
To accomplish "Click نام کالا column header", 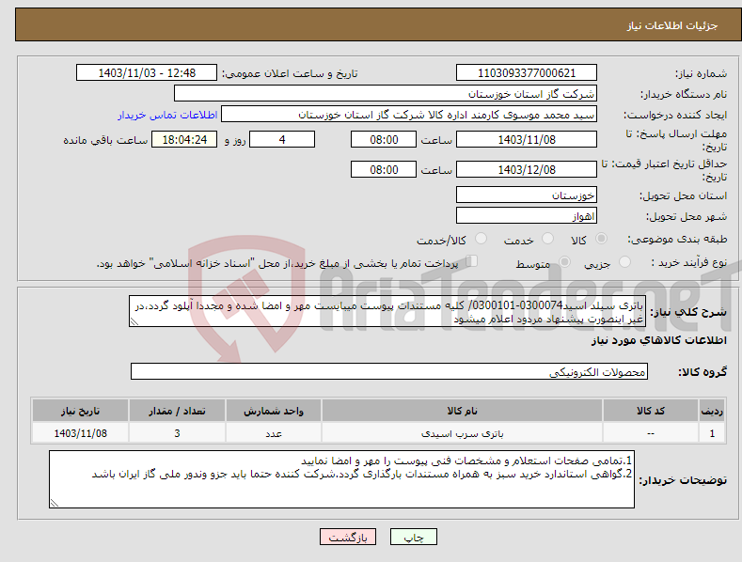I will coord(462,411).
